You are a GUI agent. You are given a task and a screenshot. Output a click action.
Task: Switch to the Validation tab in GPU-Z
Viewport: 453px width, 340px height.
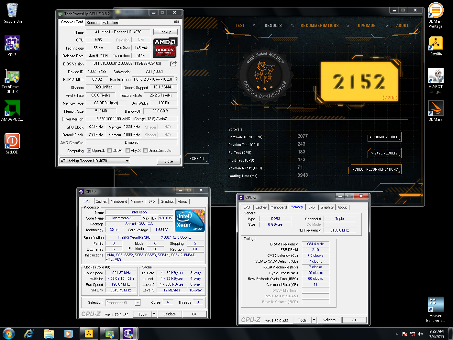(x=110, y=23)
